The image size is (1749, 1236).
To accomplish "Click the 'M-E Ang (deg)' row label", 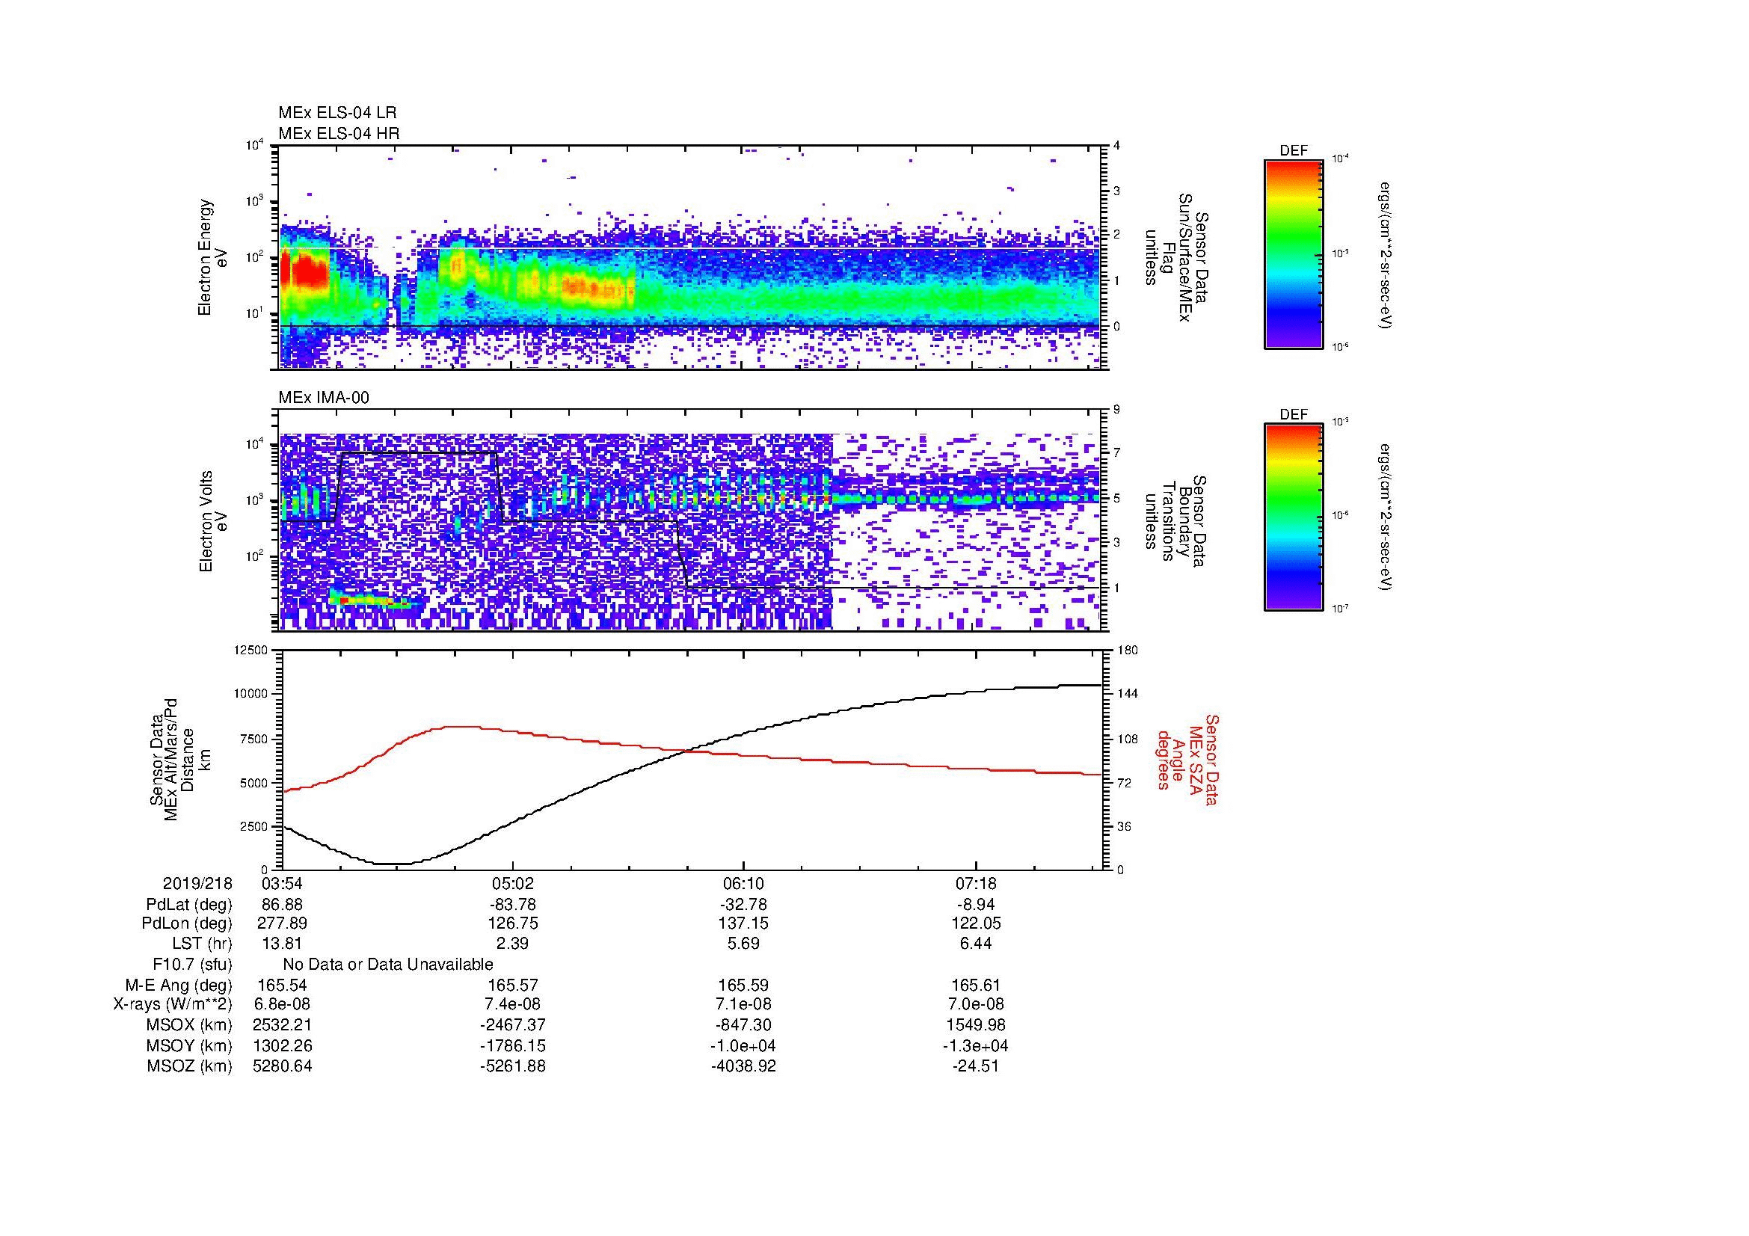I will 178,986.
